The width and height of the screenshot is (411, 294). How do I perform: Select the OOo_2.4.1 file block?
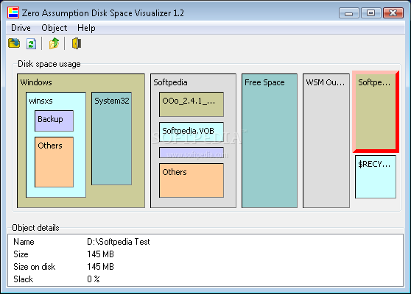click(192, 104)
